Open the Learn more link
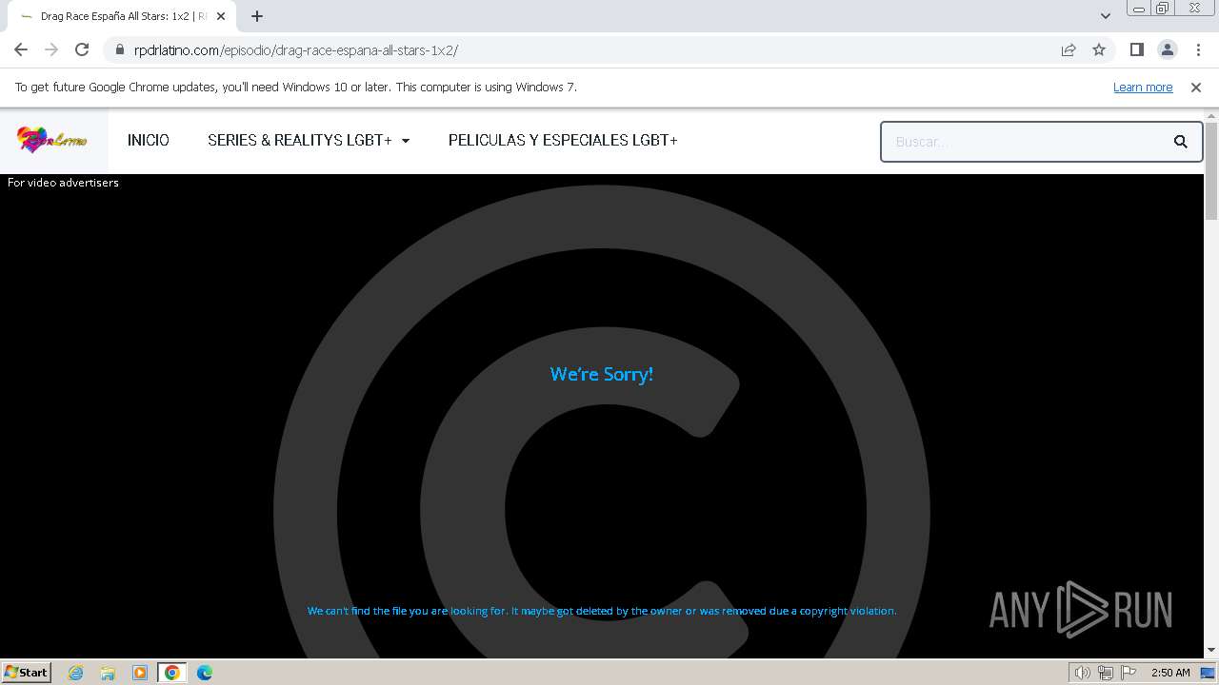Screen dimensions: 1219x685 coord(1143,88)
